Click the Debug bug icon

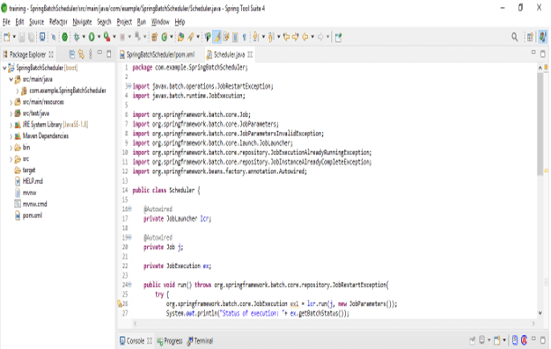pos(77,37)
